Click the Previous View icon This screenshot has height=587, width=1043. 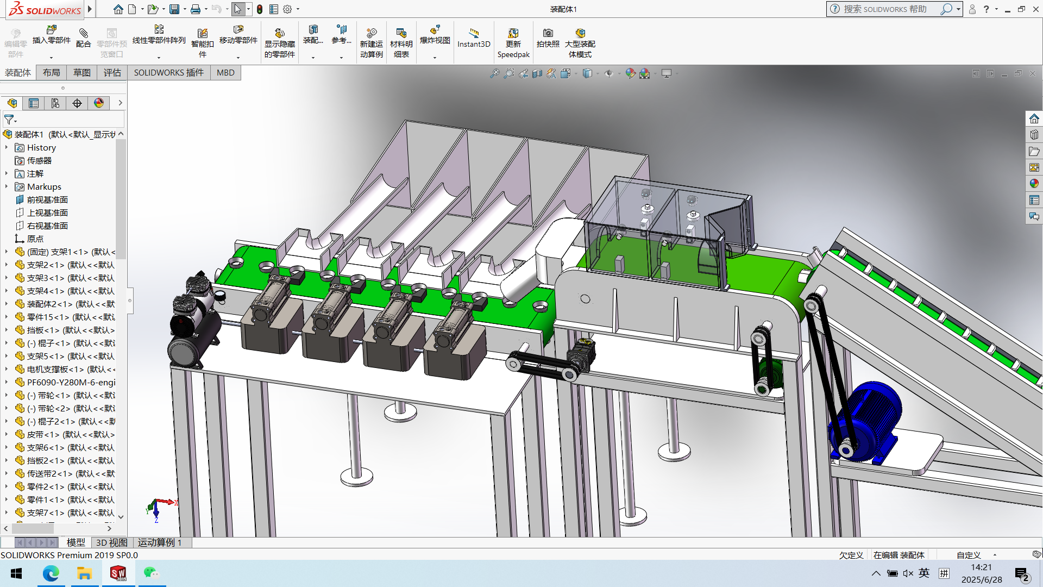click(523, 73)
